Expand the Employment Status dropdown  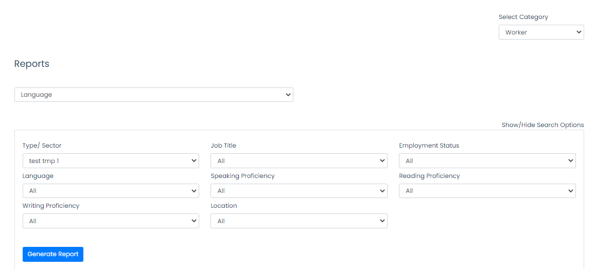[487, 160]
